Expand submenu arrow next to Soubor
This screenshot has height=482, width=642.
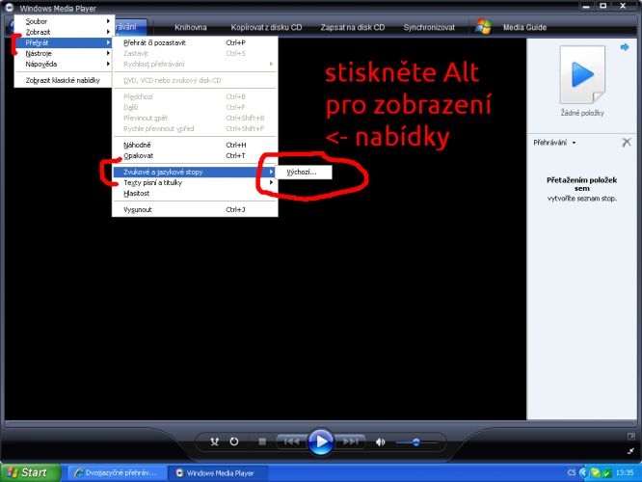108,21
